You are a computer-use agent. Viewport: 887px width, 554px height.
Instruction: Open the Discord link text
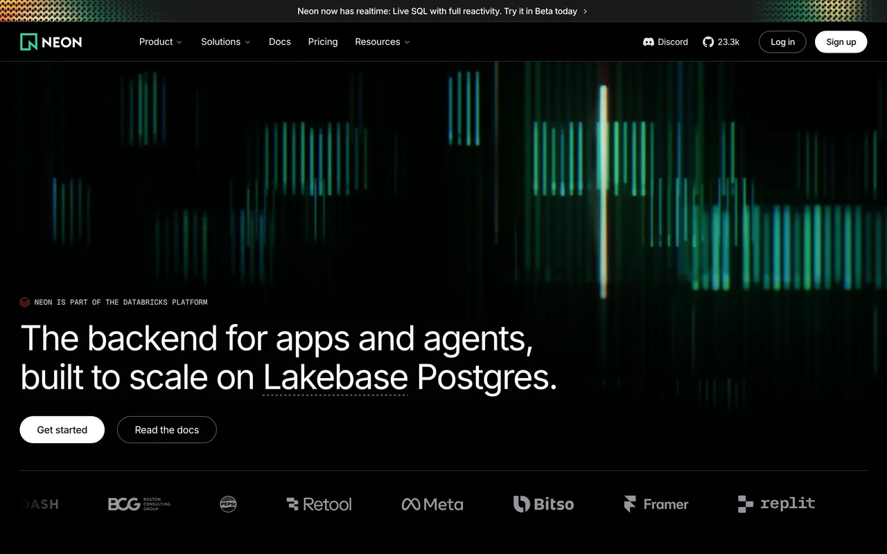(x=673, y=42)
